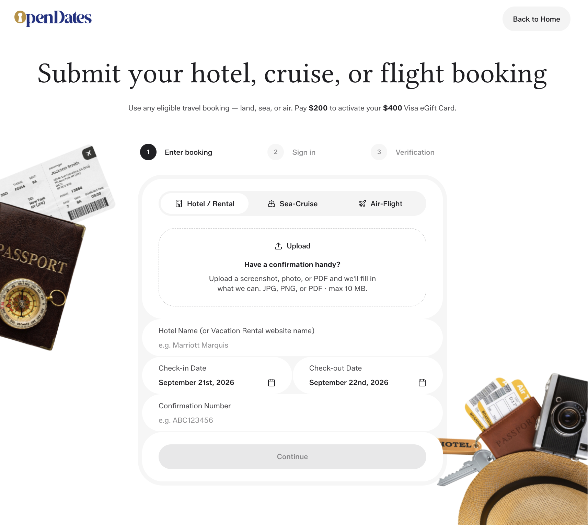Select the Hotel / Rental tab
The height and width of the screenshot is (525, 588).
click(205, 203)
